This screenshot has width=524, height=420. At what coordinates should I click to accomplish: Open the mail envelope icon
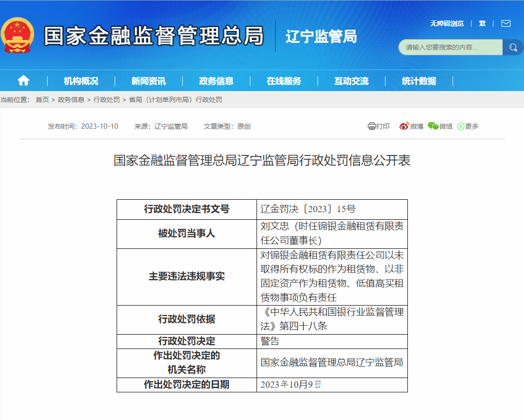pos(505,23)
